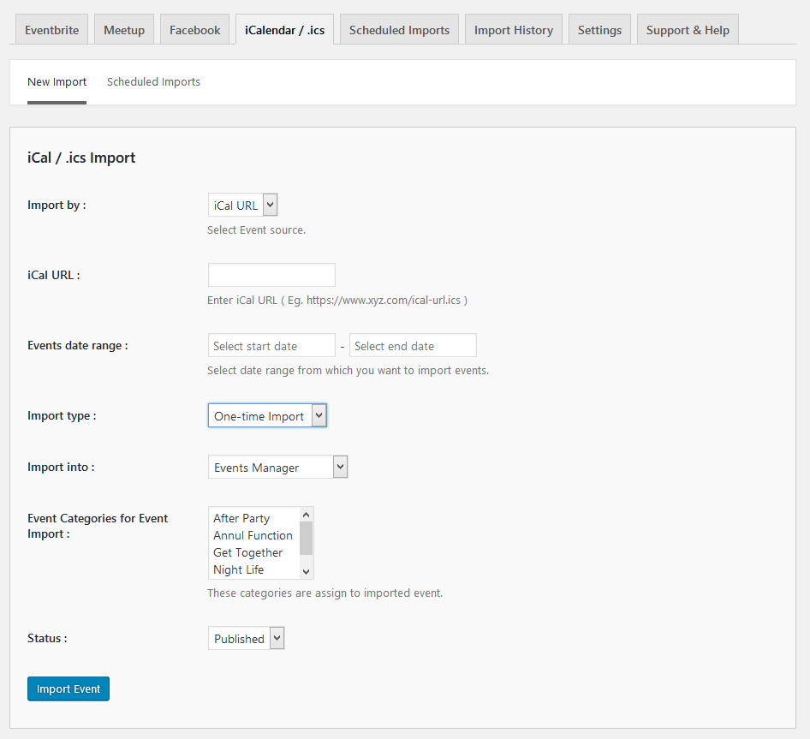Open the Settings tab
The height and width of the screenshot is (739, 810).
(x=599, y=29)
